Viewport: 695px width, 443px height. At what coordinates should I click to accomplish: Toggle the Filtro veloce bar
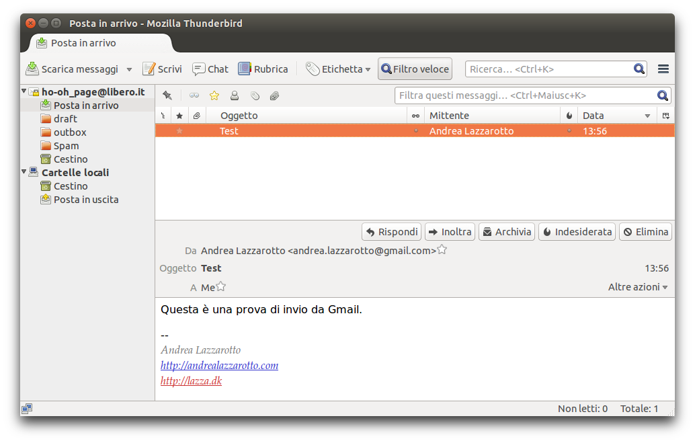point(415,69)
